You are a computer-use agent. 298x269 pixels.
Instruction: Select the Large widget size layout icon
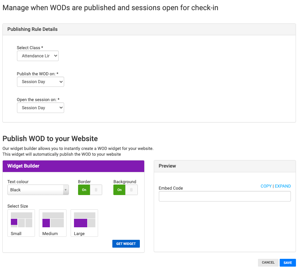84,220
